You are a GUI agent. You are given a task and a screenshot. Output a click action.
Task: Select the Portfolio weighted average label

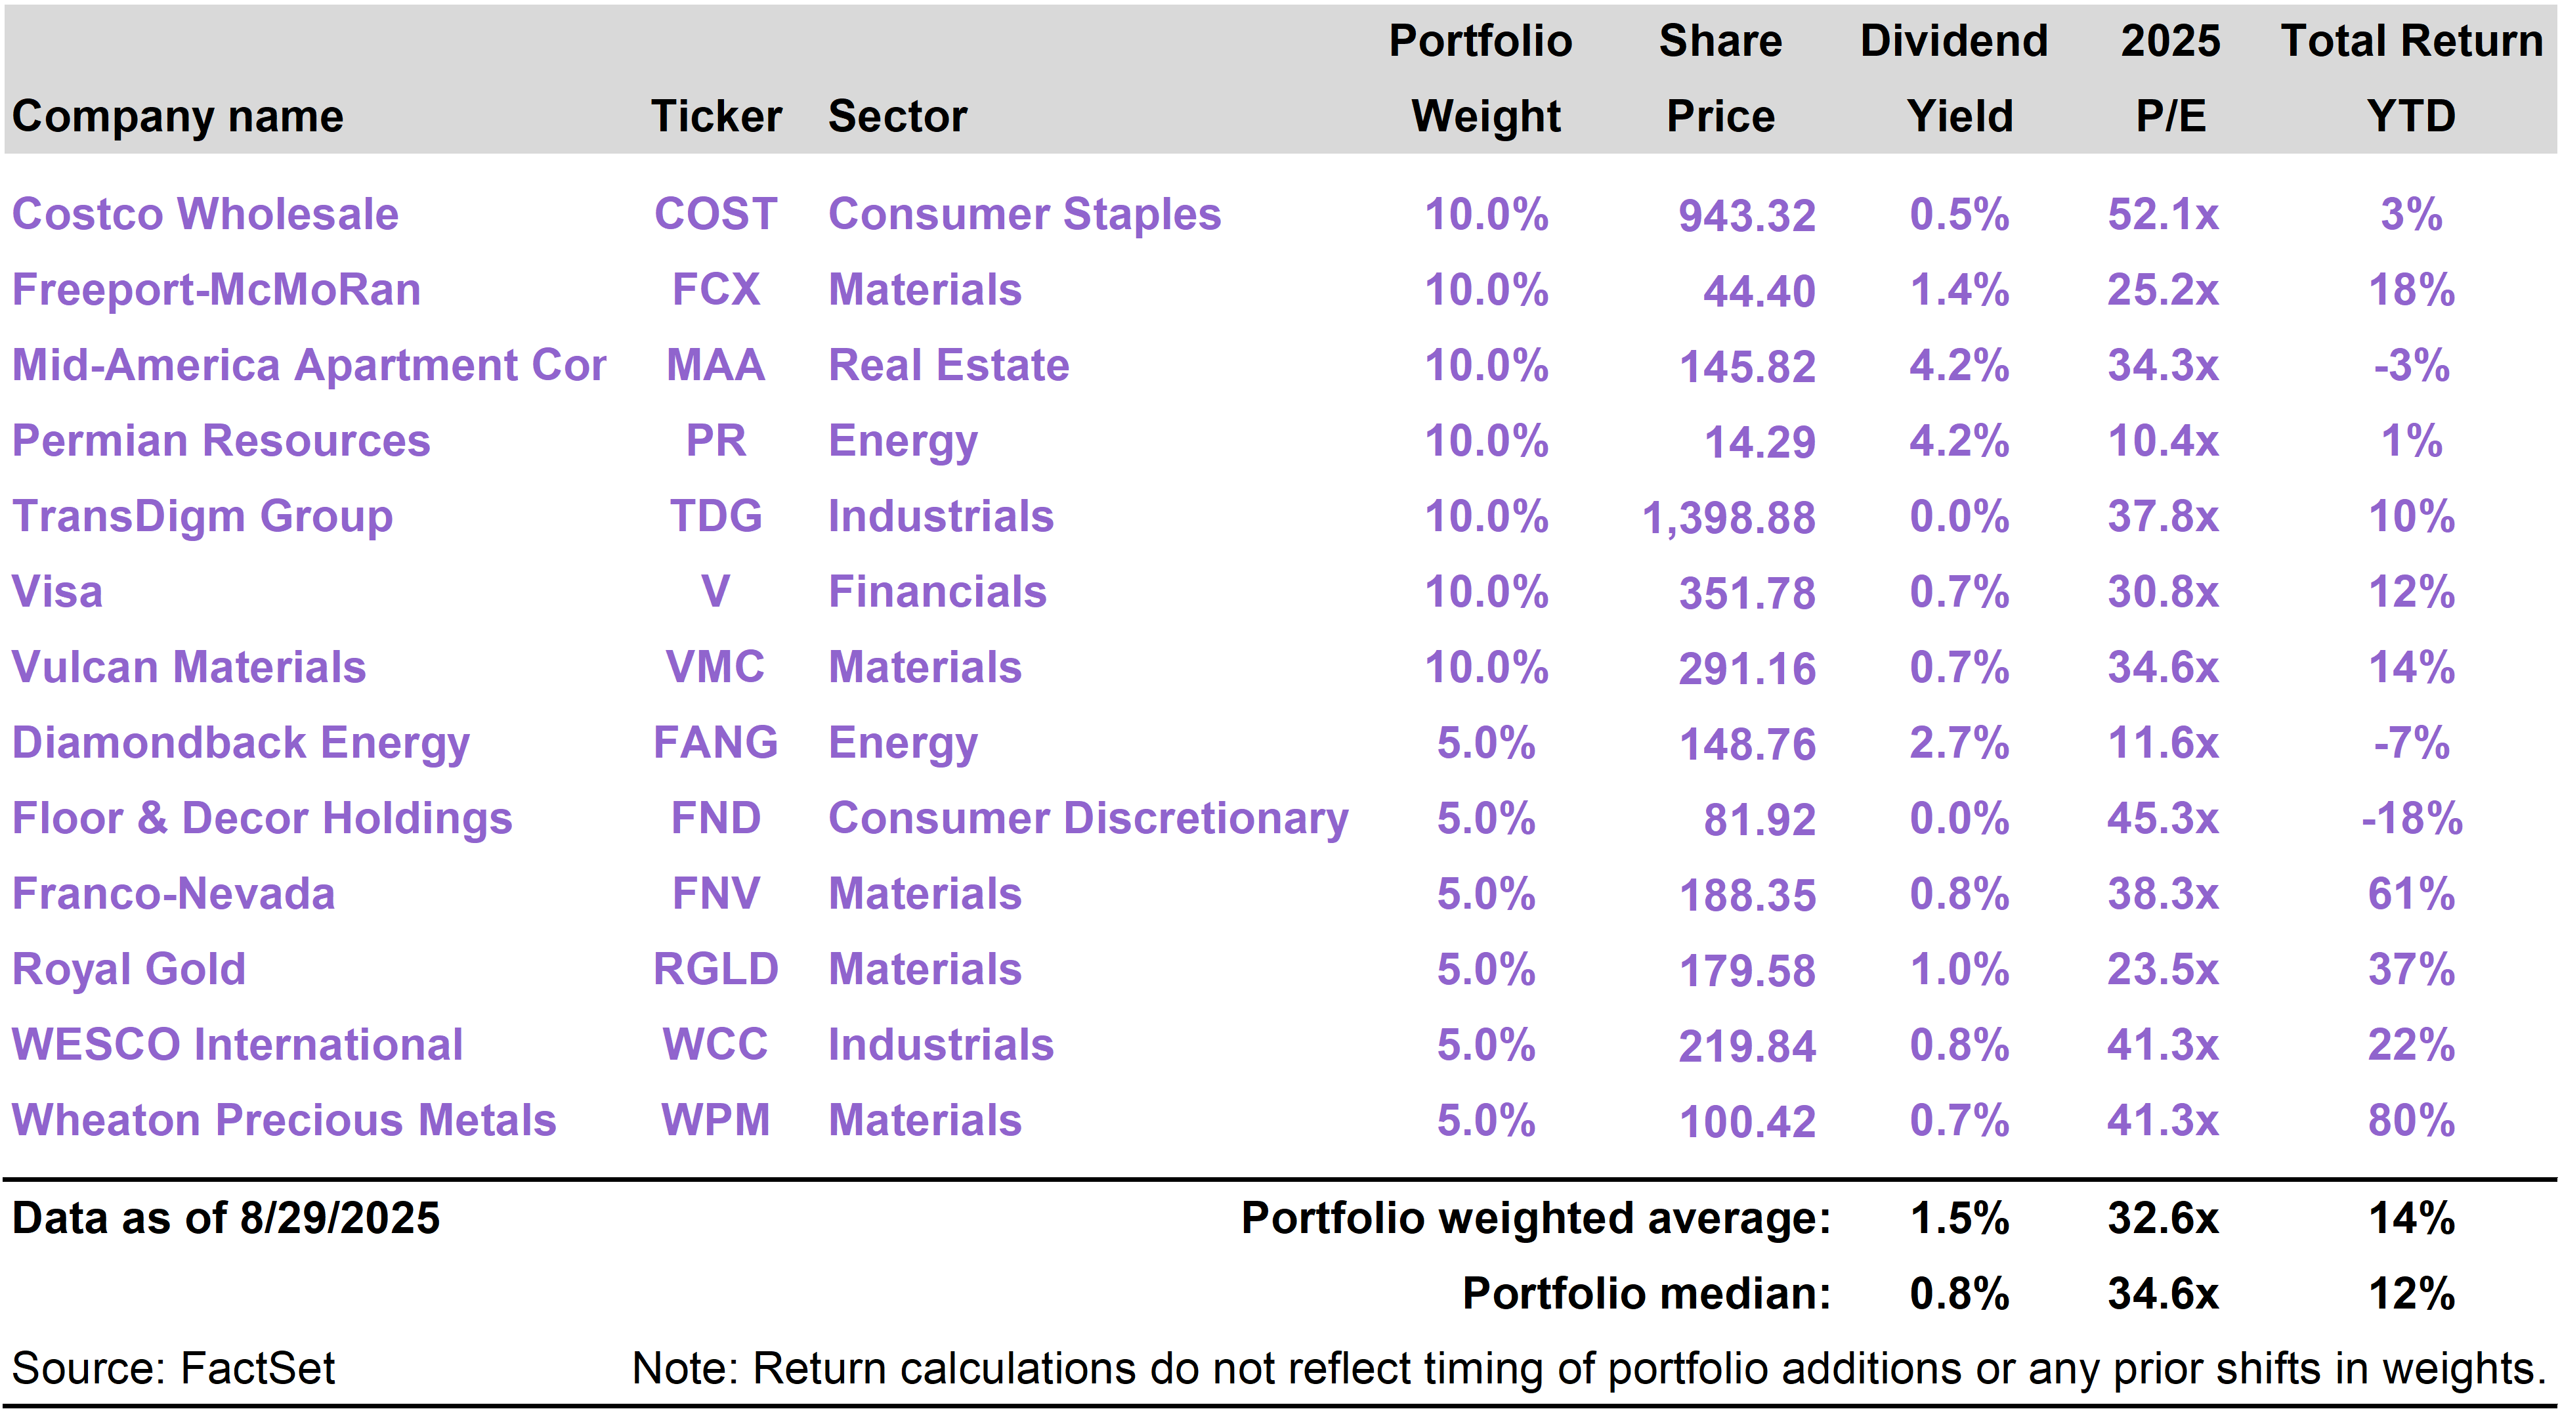coord(1535,1219)
